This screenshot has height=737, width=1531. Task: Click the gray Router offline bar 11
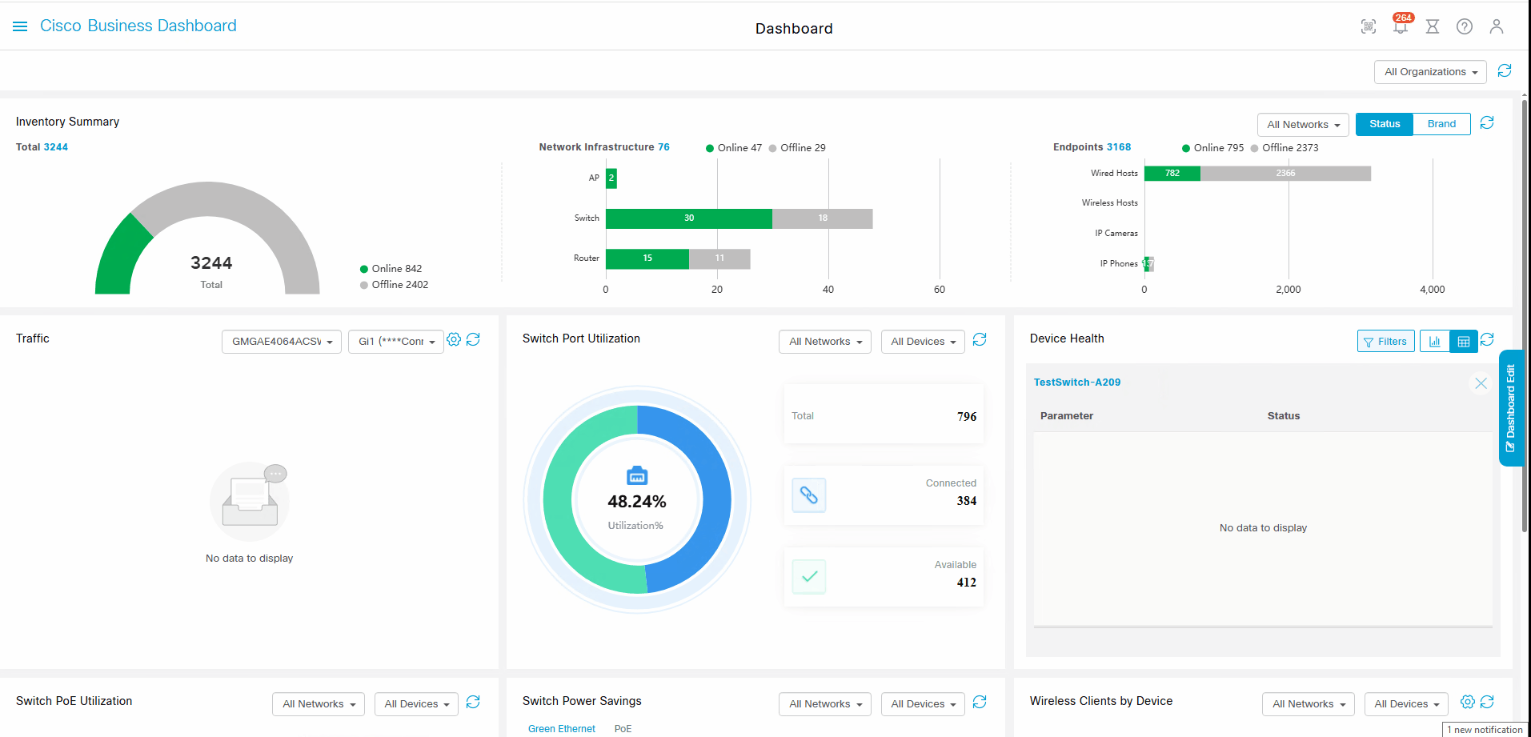pyautogui.click(x=719, y=258)
